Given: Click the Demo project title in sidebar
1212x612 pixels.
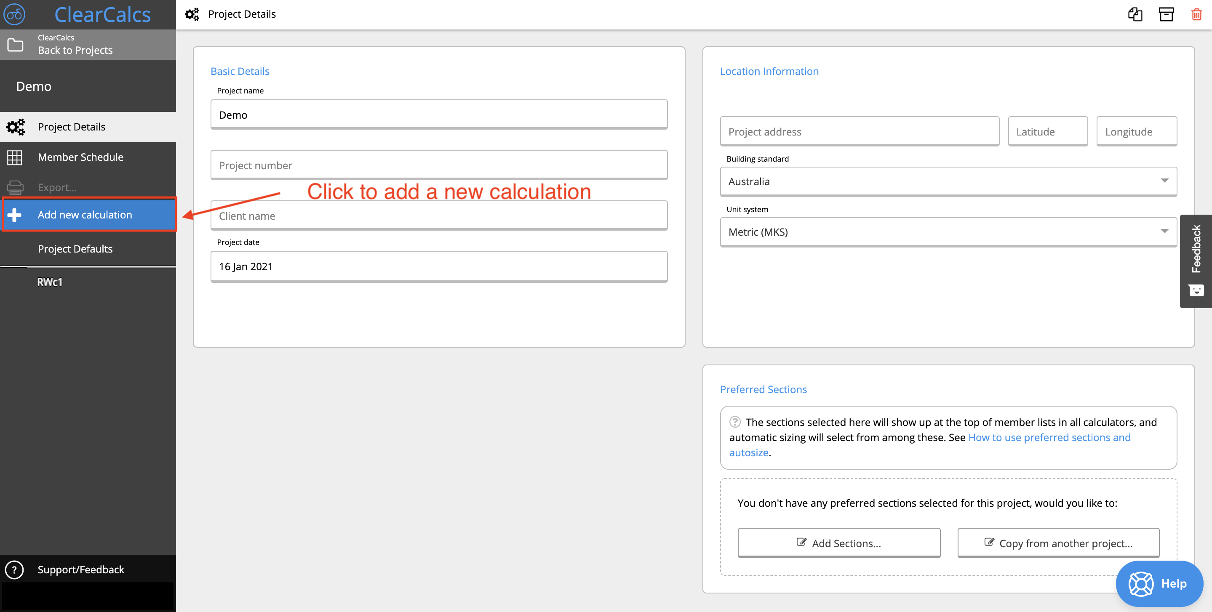Looking at the screenshot, I should (x=34, y=87).
